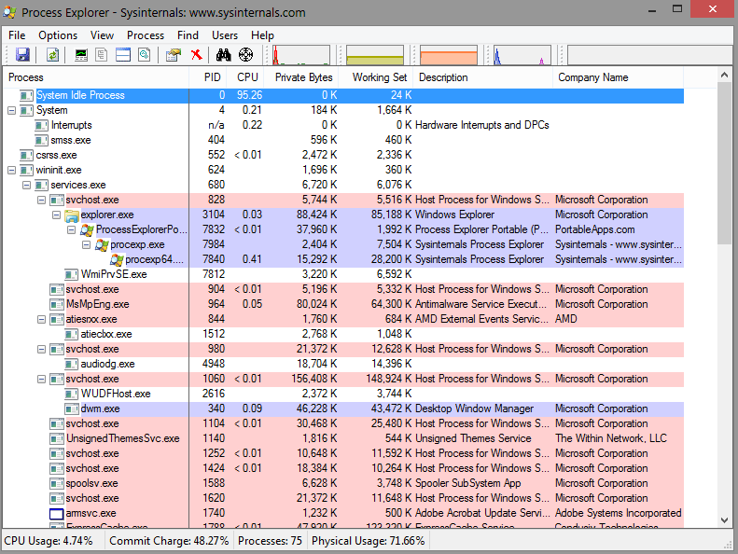Screen dimensions: 738x554
Task: Collapse the services.exe tree node
Action: point(27,185)
